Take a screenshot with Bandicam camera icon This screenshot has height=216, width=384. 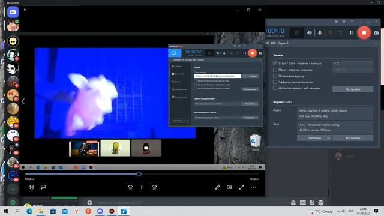click(x=376, y=32)
